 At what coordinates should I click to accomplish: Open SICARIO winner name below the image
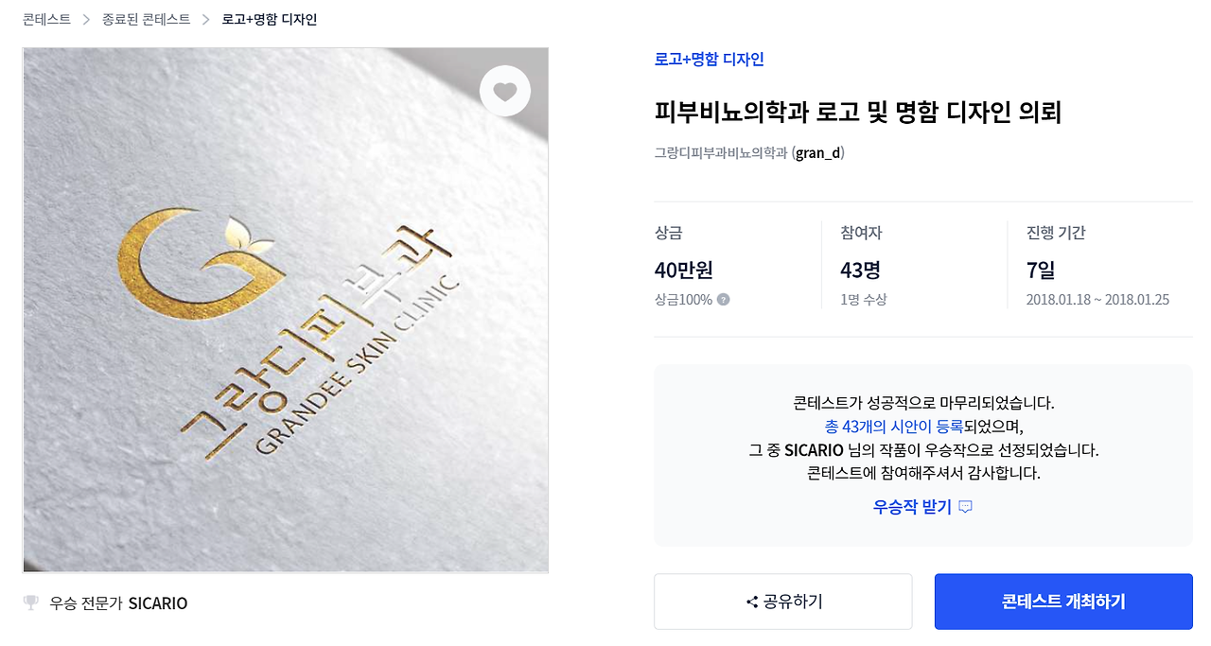pyautogui.click(x=158, y=603)
